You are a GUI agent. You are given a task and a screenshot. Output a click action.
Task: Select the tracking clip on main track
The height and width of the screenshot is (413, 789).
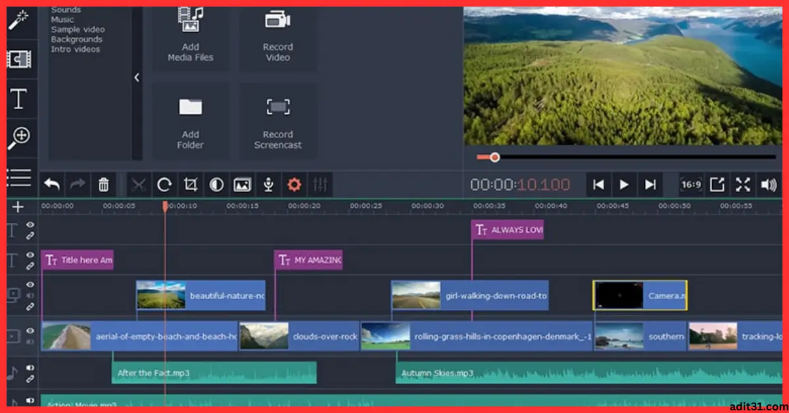[736, 336]
